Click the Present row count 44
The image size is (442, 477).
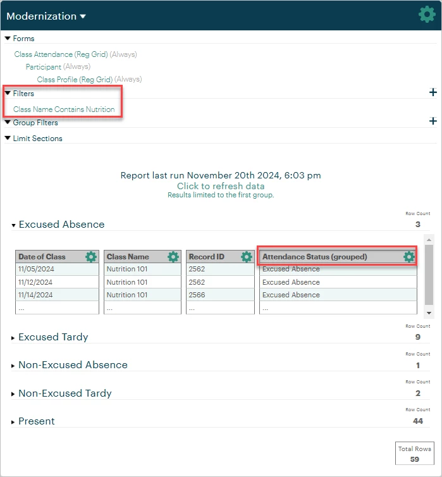[418, 421]
